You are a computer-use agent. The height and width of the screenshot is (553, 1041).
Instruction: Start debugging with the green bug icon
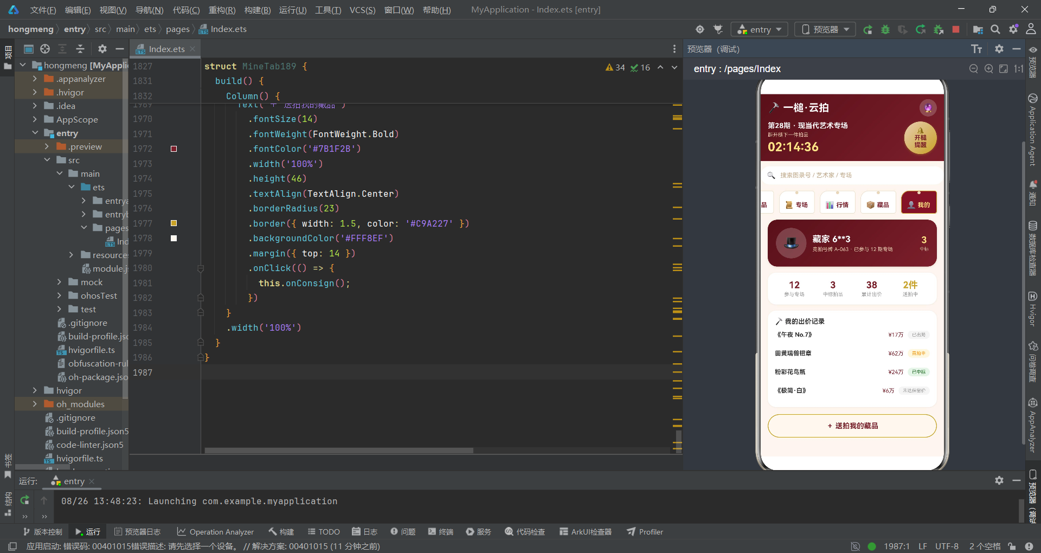885,29
